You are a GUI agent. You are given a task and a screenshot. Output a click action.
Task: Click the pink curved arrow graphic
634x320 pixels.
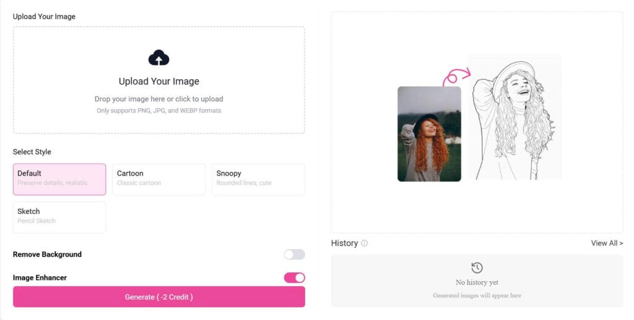(456, 77)
